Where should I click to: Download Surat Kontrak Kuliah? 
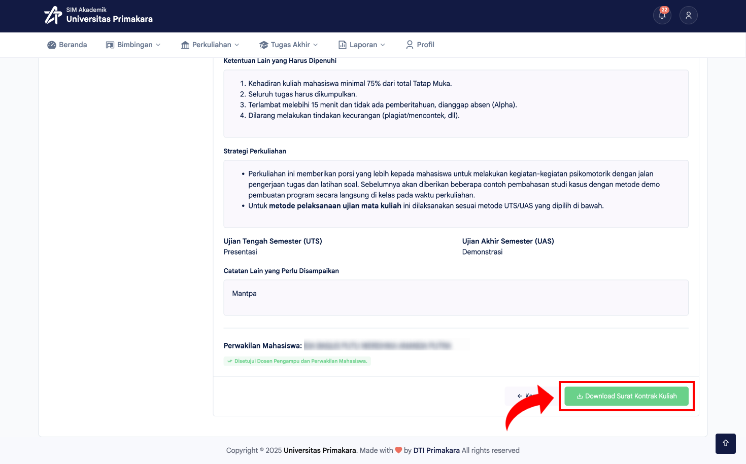(627, 396)
